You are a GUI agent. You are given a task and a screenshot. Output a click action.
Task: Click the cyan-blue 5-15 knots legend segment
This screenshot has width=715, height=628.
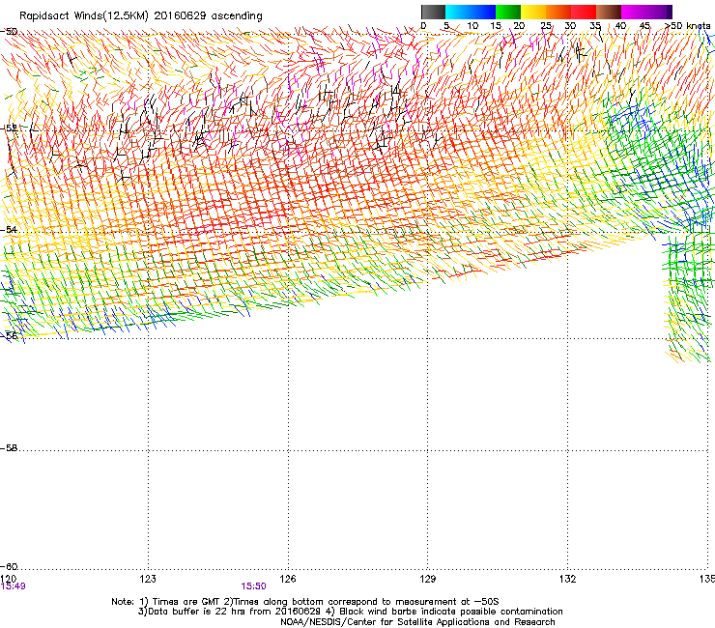click(471, 12)
